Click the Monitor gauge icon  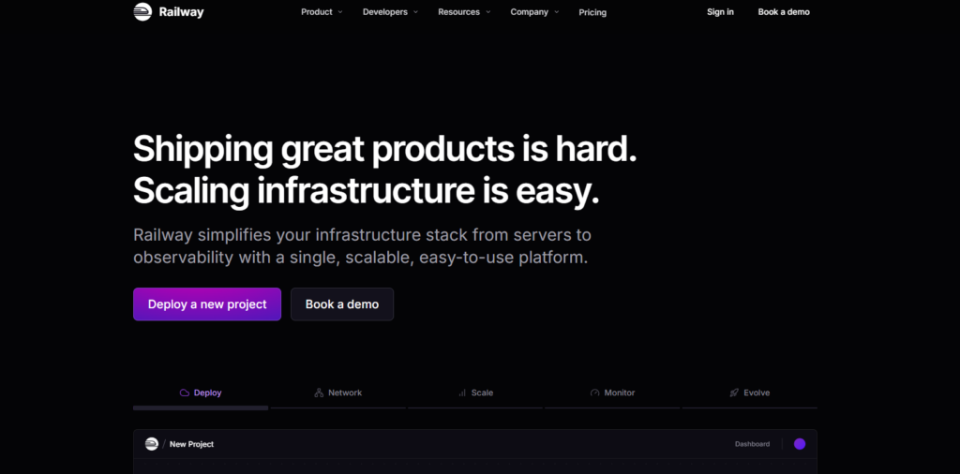tap(595, 393)
